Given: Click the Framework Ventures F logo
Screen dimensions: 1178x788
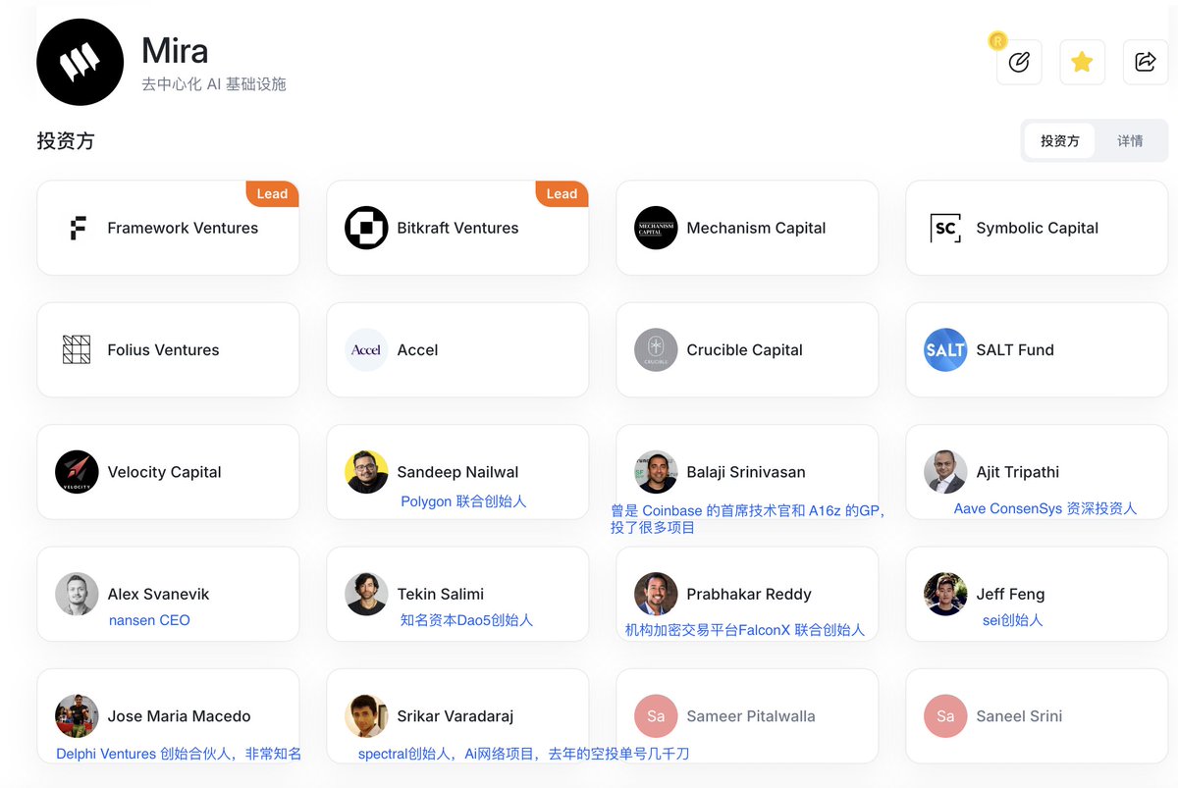Looking at the screenshot, I should click(77, 228).
